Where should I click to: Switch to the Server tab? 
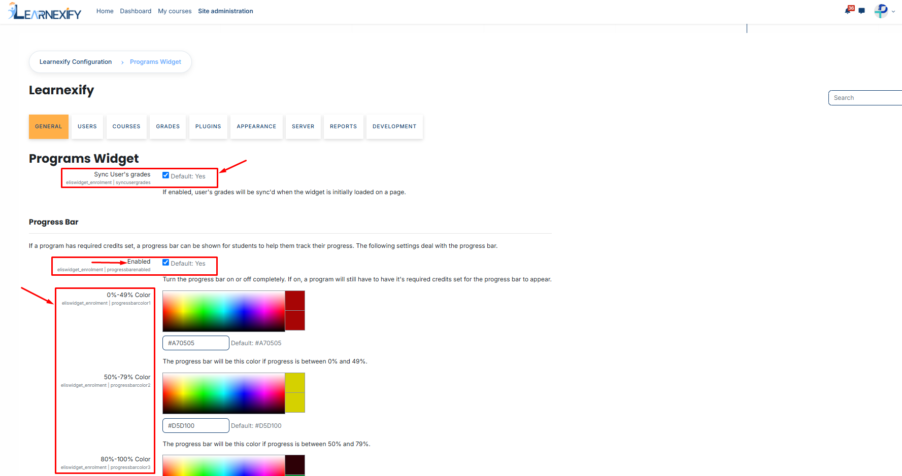click(x=303, y=127)
